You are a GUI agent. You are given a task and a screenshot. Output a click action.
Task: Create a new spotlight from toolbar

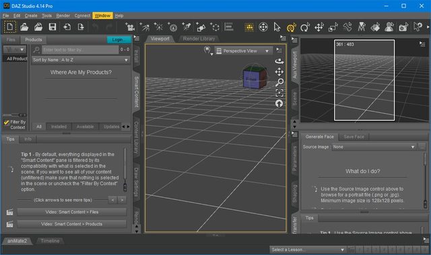(145, 27)
